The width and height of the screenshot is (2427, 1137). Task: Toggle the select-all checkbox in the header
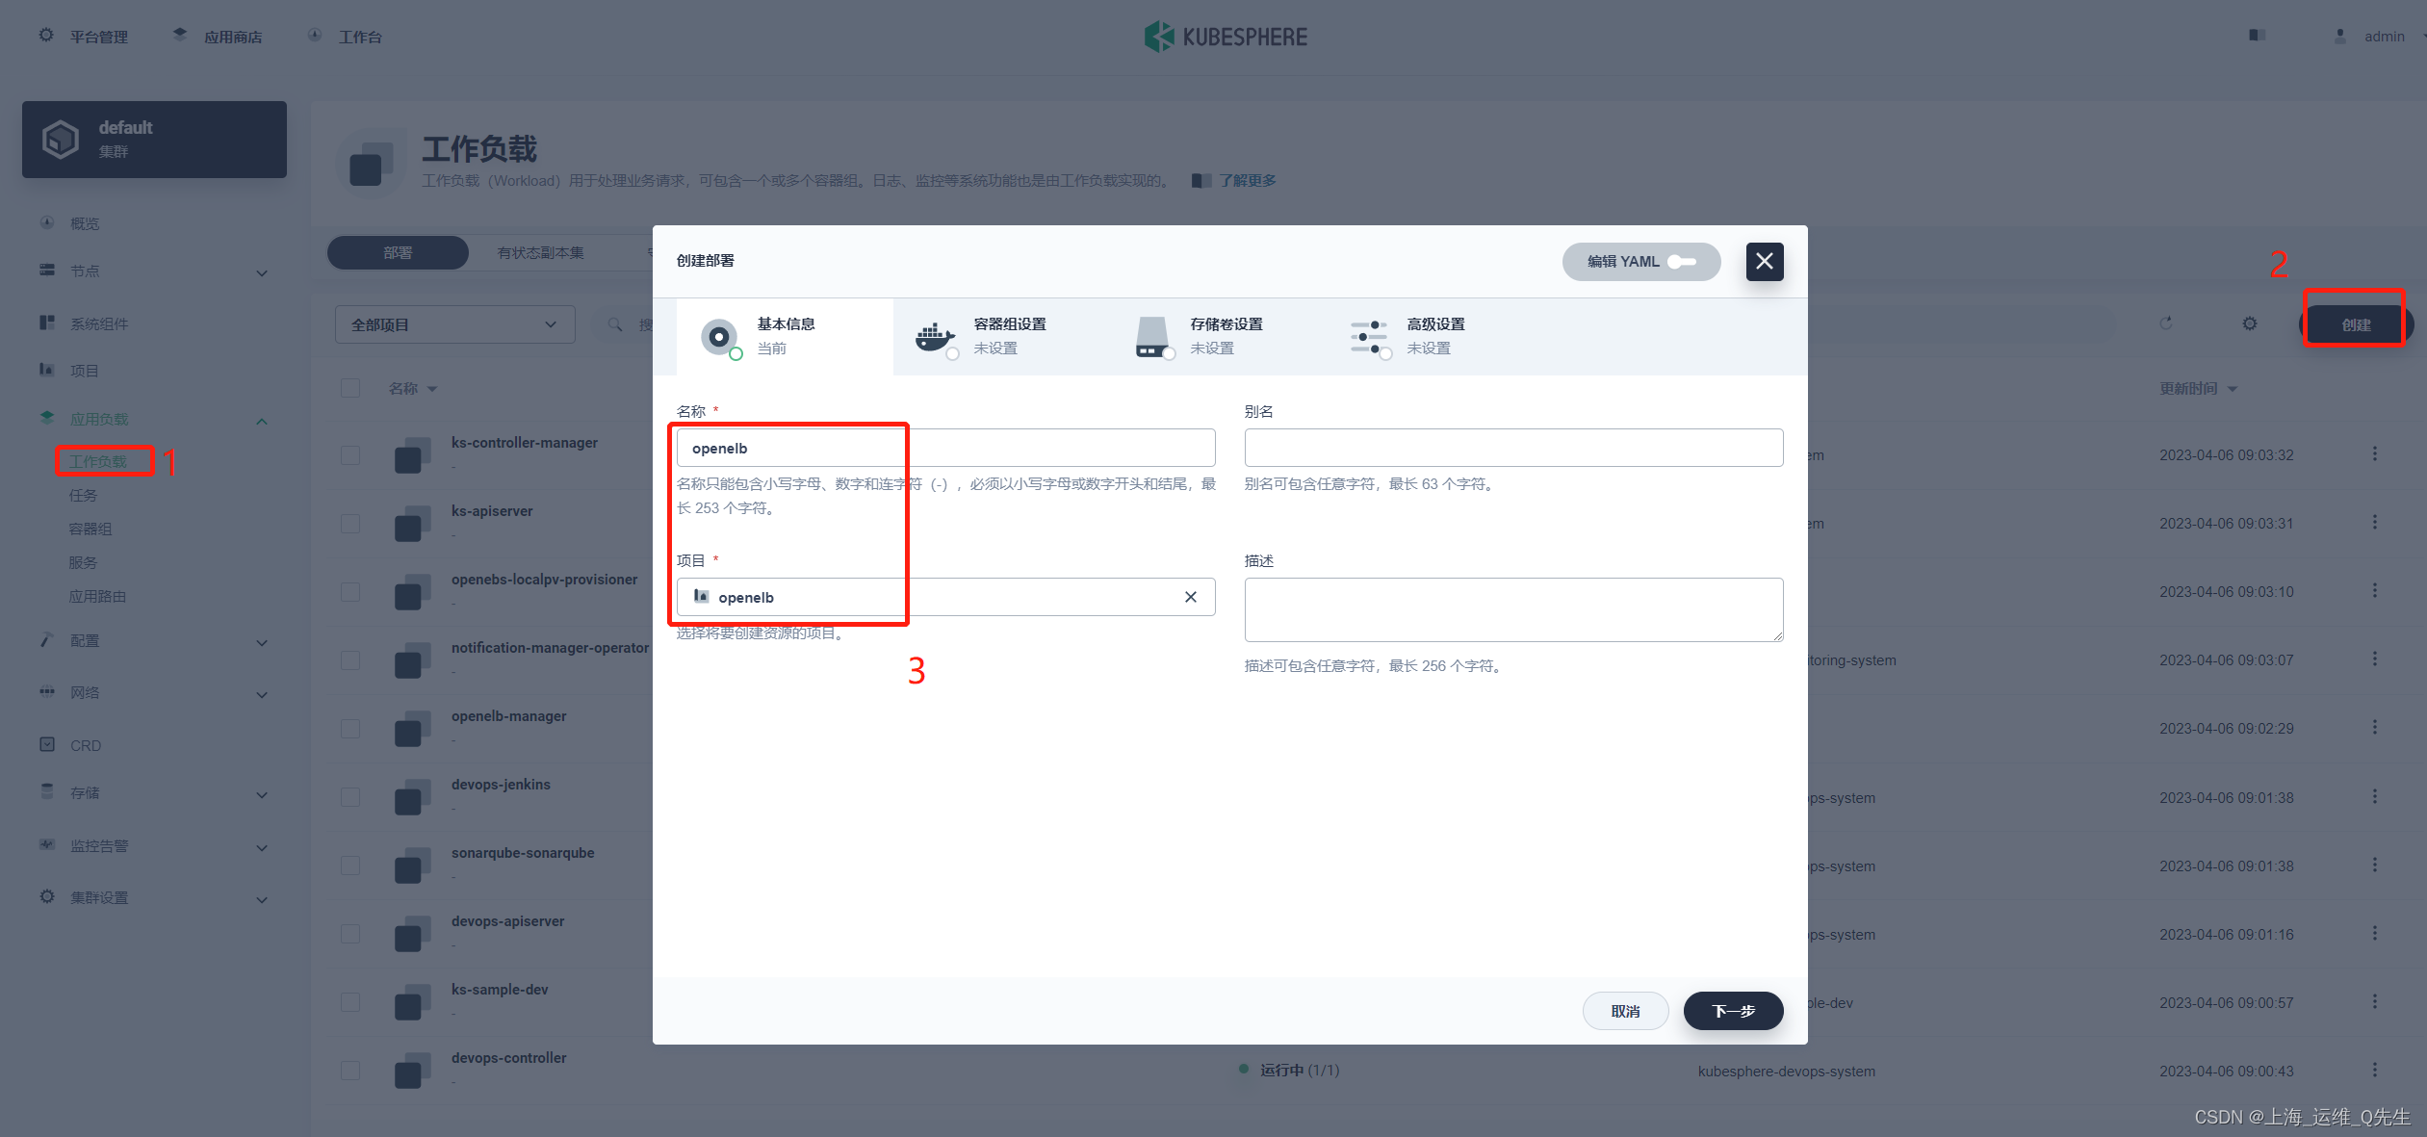click(x=350, y=388)
